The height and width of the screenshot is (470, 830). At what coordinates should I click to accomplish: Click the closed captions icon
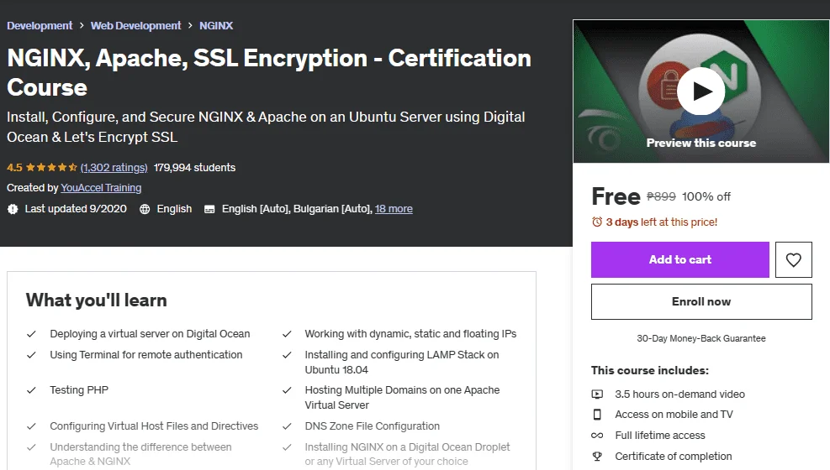209,209
